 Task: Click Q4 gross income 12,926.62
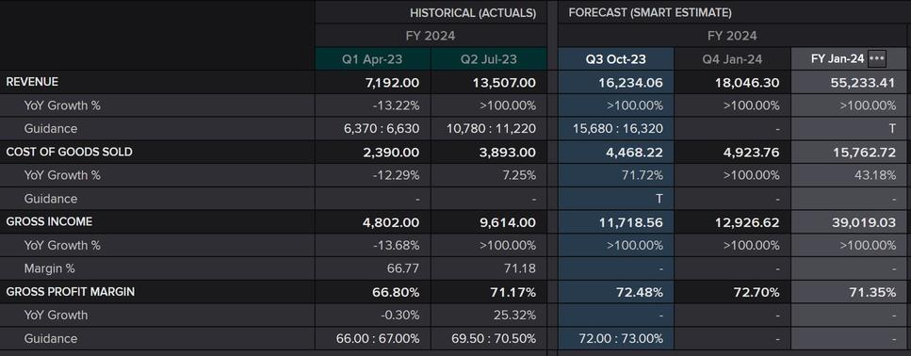(747, 222)
